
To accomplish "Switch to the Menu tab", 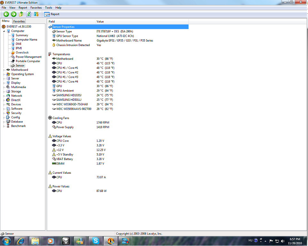I will pyautogui.click(x=6, y=21).
